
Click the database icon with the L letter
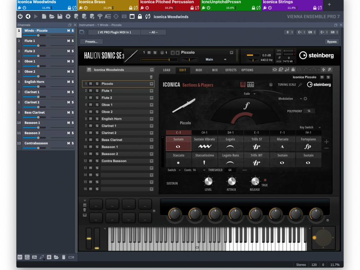point(76,17)
